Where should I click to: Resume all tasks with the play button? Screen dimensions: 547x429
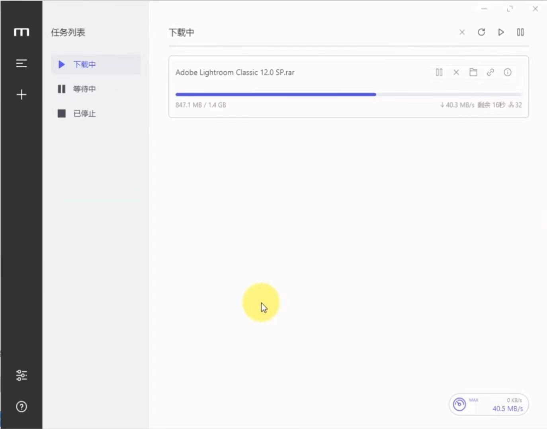coord(501,32)
